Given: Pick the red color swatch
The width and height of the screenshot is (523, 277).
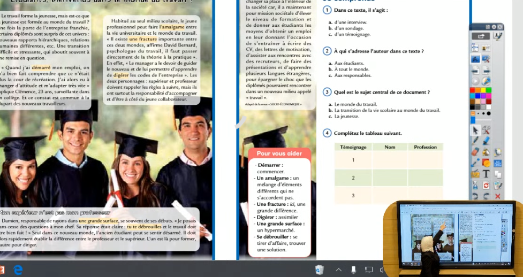Looking at the screenshot, I should 473,90.
